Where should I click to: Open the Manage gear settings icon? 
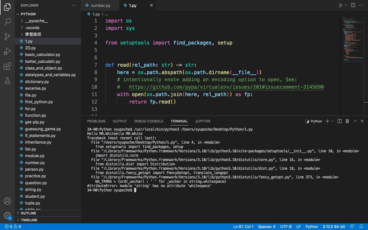click(x=7, y=215)
